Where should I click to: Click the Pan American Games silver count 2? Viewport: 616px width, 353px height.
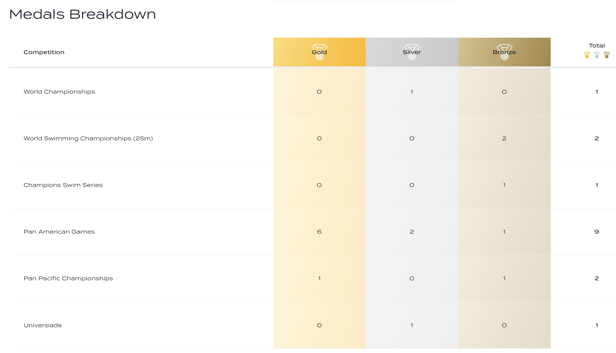click(x=412, y=232)
